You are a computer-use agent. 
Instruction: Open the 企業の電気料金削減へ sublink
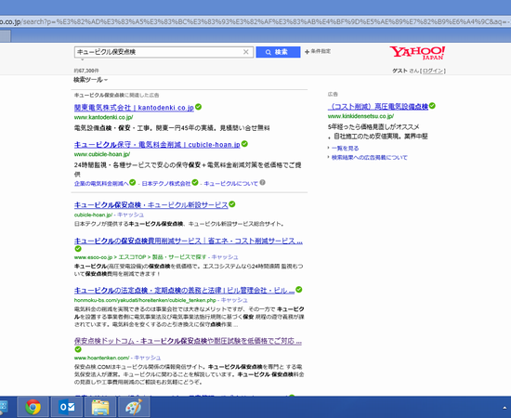tap(101, 183)
